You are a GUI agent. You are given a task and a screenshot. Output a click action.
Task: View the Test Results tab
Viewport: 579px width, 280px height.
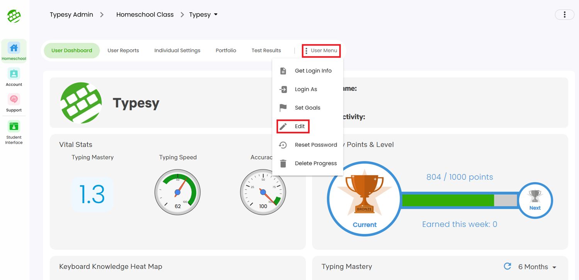click(x=266, y=51)
